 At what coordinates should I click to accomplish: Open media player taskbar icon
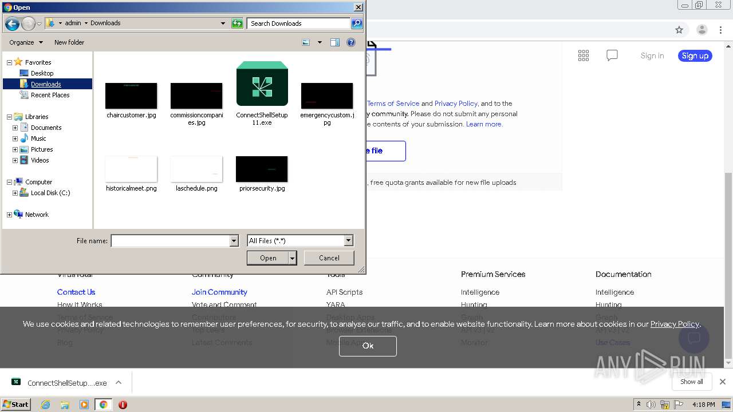click(x=84, y=405)
